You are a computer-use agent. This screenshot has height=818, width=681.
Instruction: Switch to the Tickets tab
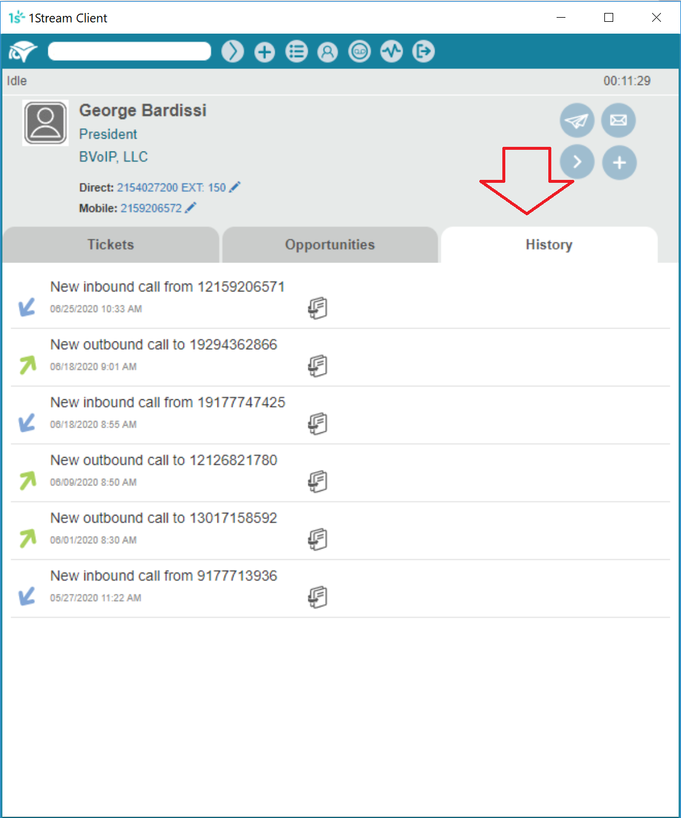(x=111, y=245)
